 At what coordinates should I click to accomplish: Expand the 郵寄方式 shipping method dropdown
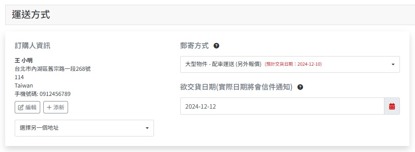point(290,64)
